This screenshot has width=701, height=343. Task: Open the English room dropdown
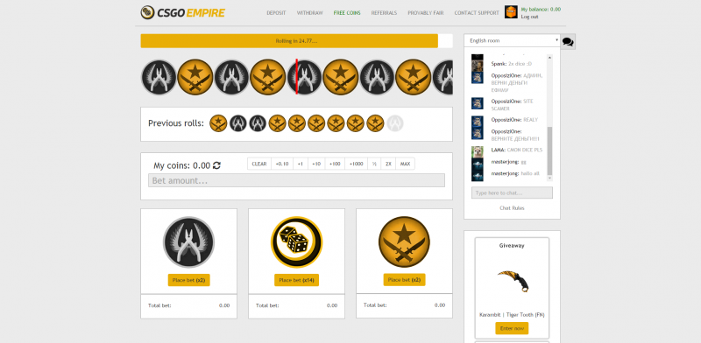coord(512,40)
